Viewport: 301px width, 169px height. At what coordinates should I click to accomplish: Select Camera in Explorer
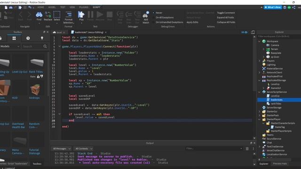tap(275, 45)
